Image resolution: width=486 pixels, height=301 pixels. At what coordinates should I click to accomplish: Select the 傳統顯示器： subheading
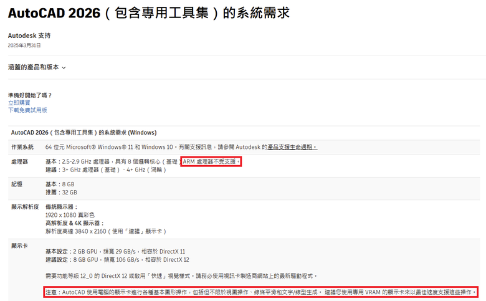[62, 207]
